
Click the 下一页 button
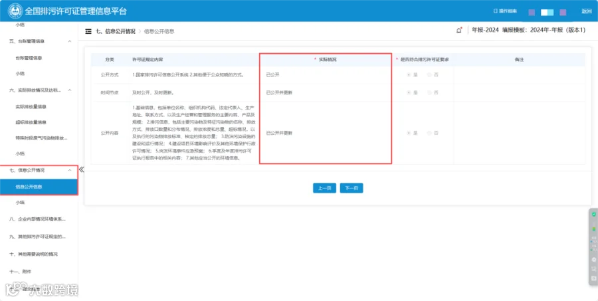click(x=351, y=188)
